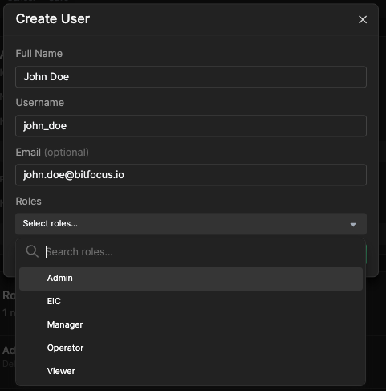Close the Create User dialog
This screenshot has width=386, height=391.
pyautogui.click(x=363, y=19)
